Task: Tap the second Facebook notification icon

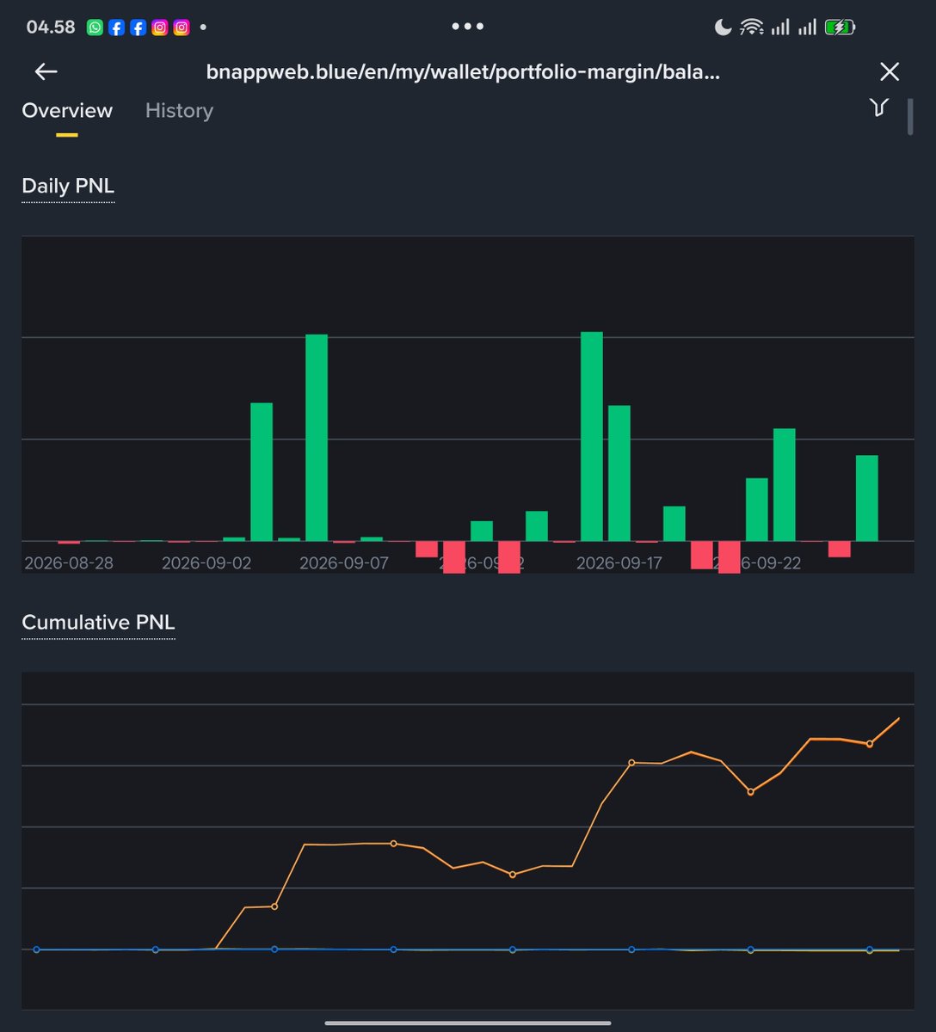Action: 138,28
